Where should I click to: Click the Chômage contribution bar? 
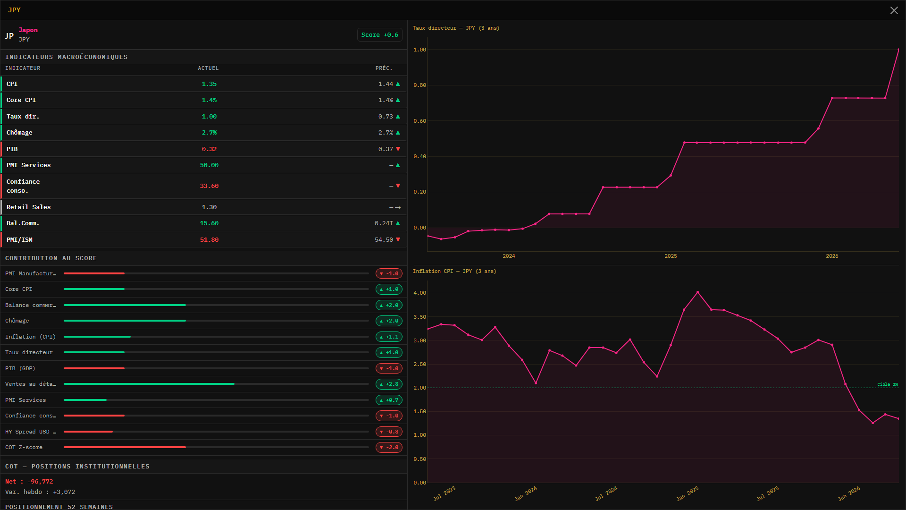tap(216, 321)
